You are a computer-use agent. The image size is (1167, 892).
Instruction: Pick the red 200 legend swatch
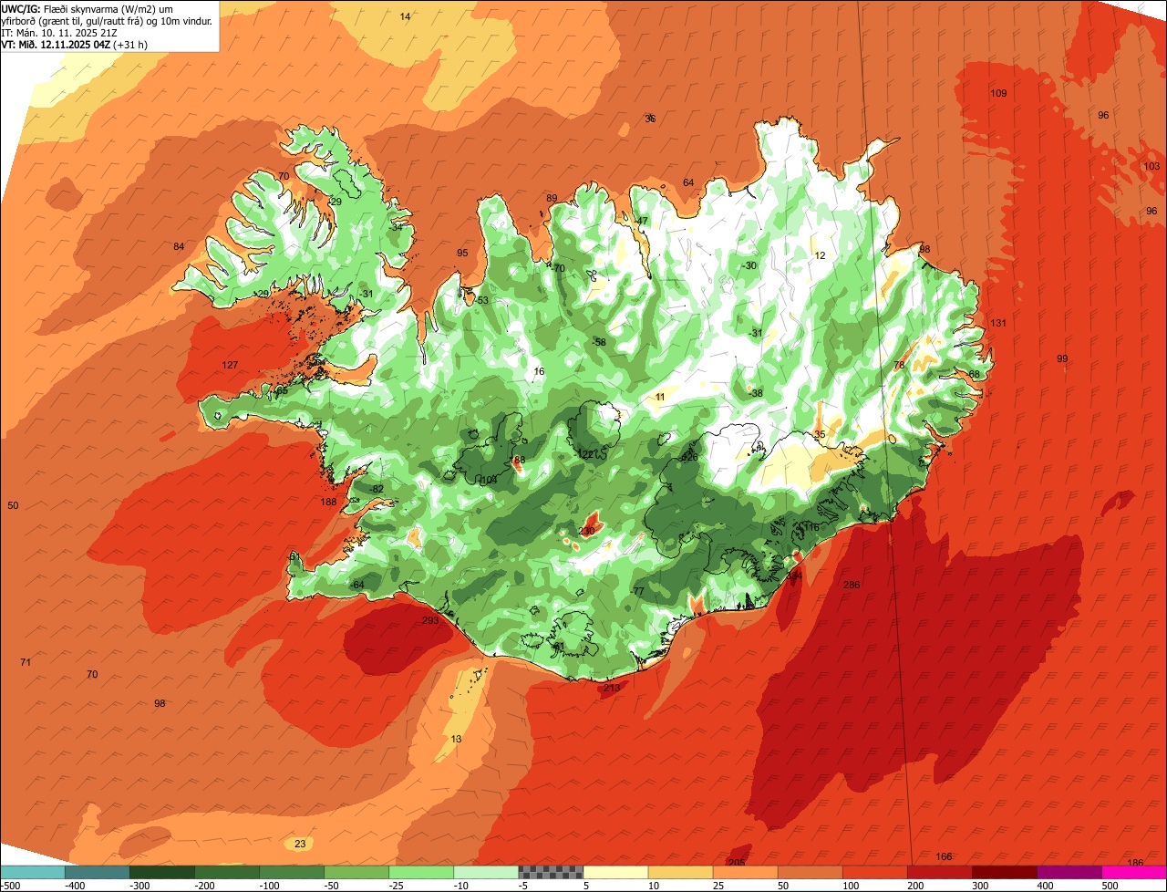click(939, 872)
